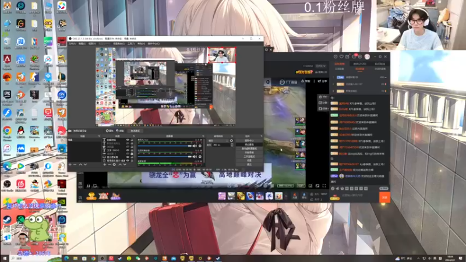466x262 pixels.
Task: Click transition duration input field
Action: point(221,144)
